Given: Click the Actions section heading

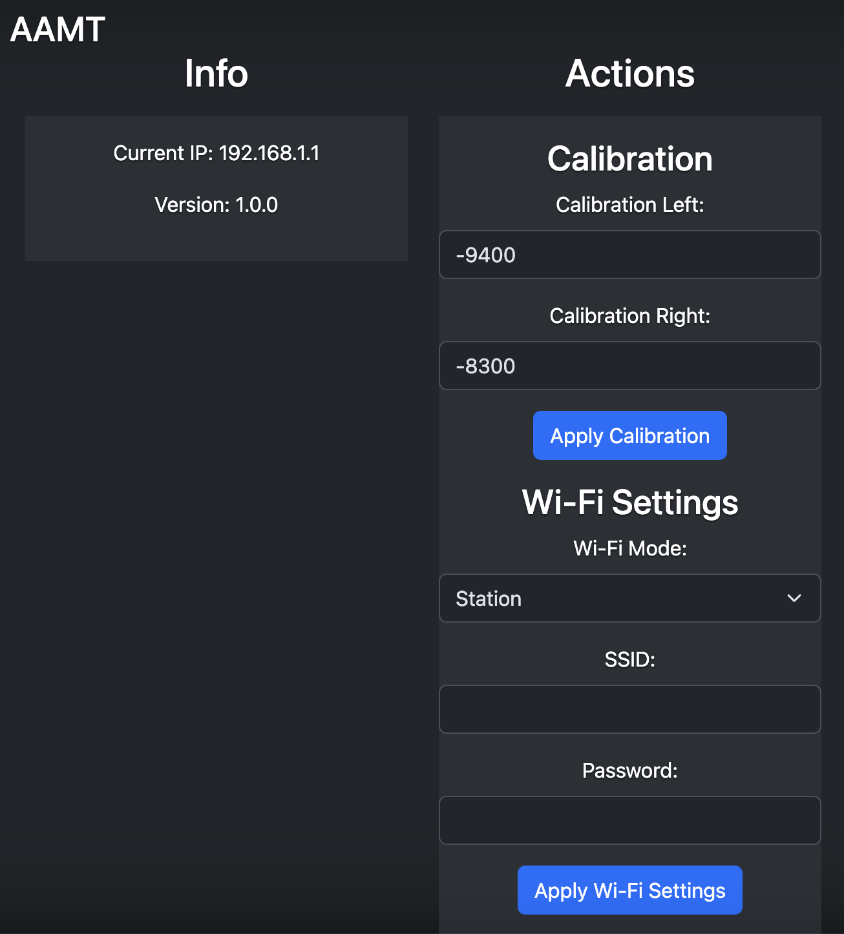Looking at the screenshot, I should pyautogui.click(x=629, y=74).
